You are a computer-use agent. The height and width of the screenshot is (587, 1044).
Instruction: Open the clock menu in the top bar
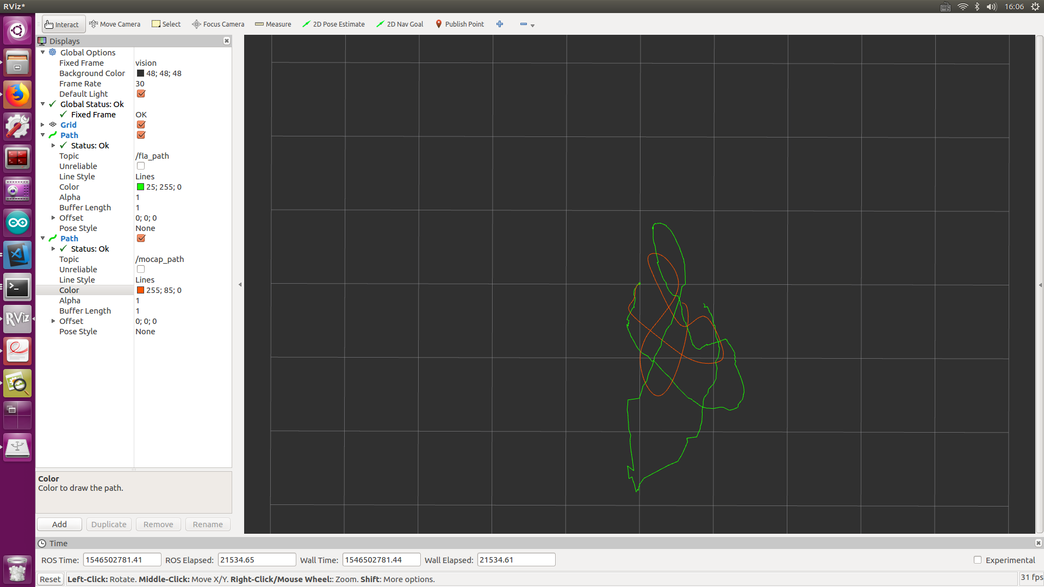click(1015, 7)
